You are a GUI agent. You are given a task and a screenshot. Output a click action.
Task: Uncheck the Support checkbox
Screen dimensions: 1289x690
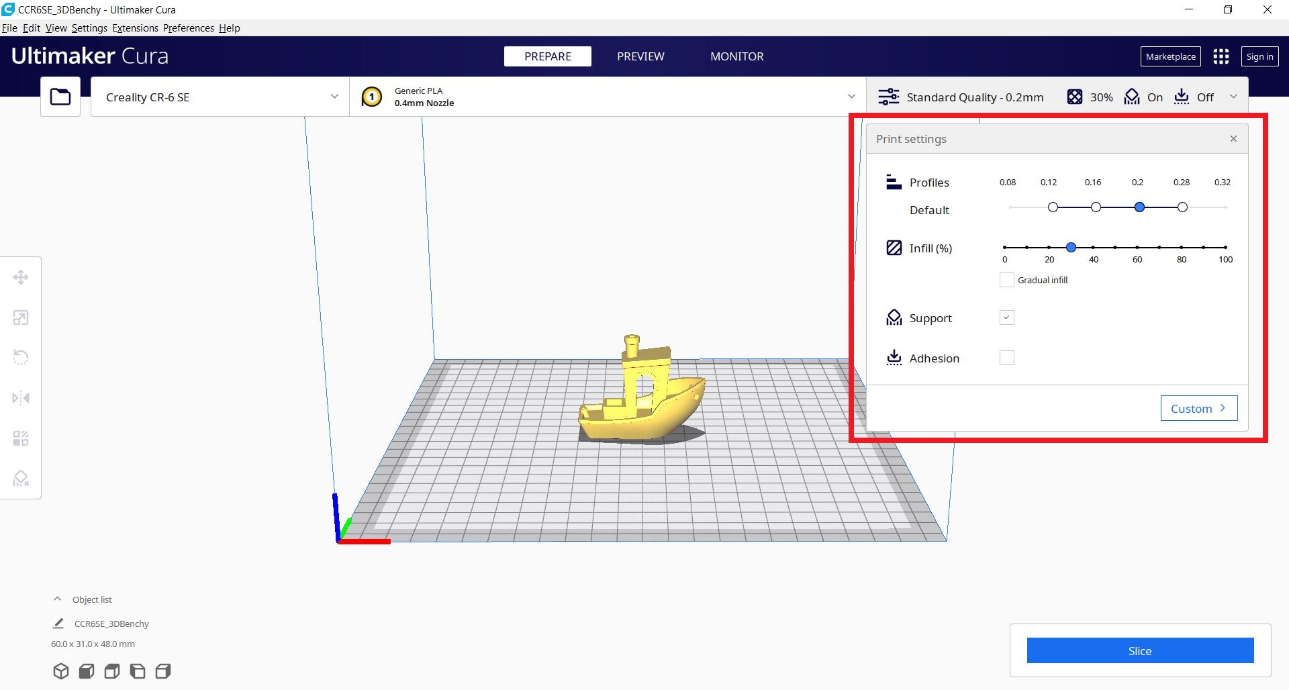(1006, 317)
